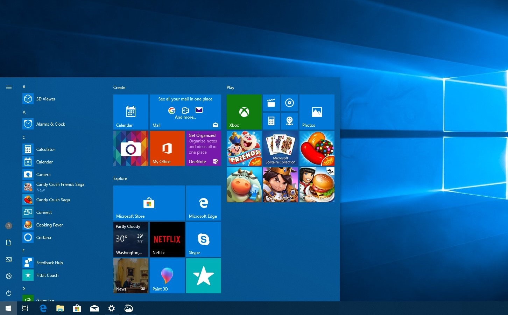This screenshot has width=508, height=315.
Task: Open Settings gear in Start sidebar
Action: (x=9, y=276)
